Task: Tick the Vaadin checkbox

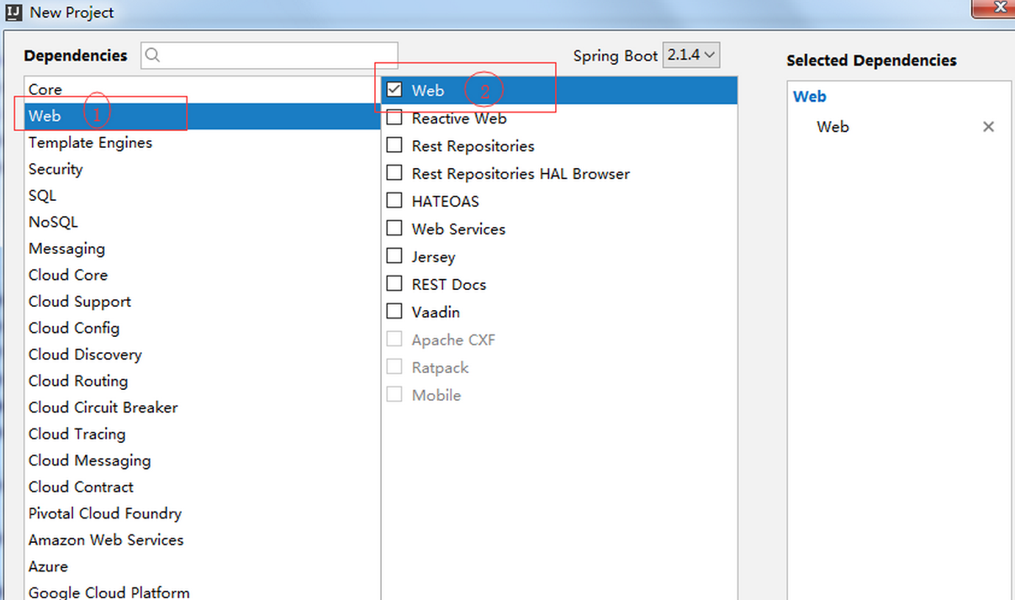Action: 394,312
